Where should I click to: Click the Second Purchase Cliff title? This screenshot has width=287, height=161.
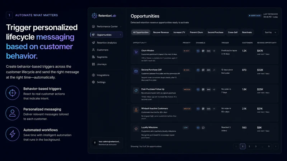tap(151, 70)
